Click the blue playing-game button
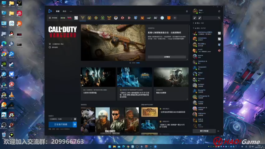The width and height of the screenshot is (265, 149). coord(61,124)
